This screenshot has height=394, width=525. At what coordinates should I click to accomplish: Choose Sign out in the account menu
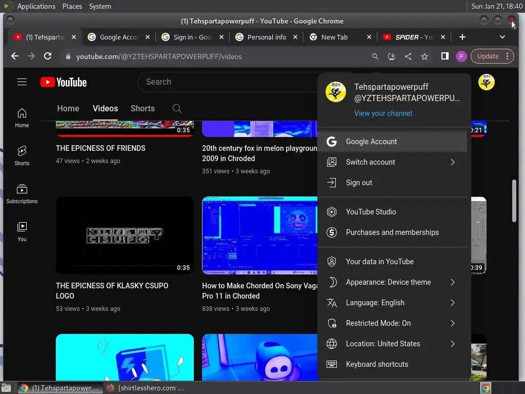click(x=392, y=183)
